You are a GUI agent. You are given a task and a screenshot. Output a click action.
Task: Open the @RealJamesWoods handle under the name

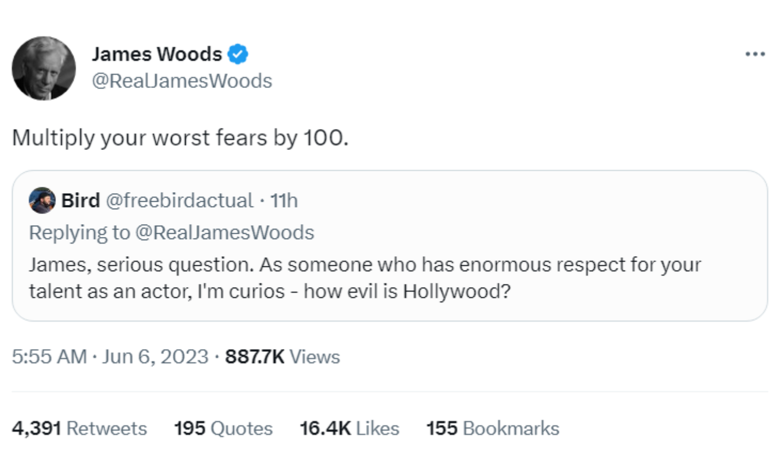tap(182, 81)
